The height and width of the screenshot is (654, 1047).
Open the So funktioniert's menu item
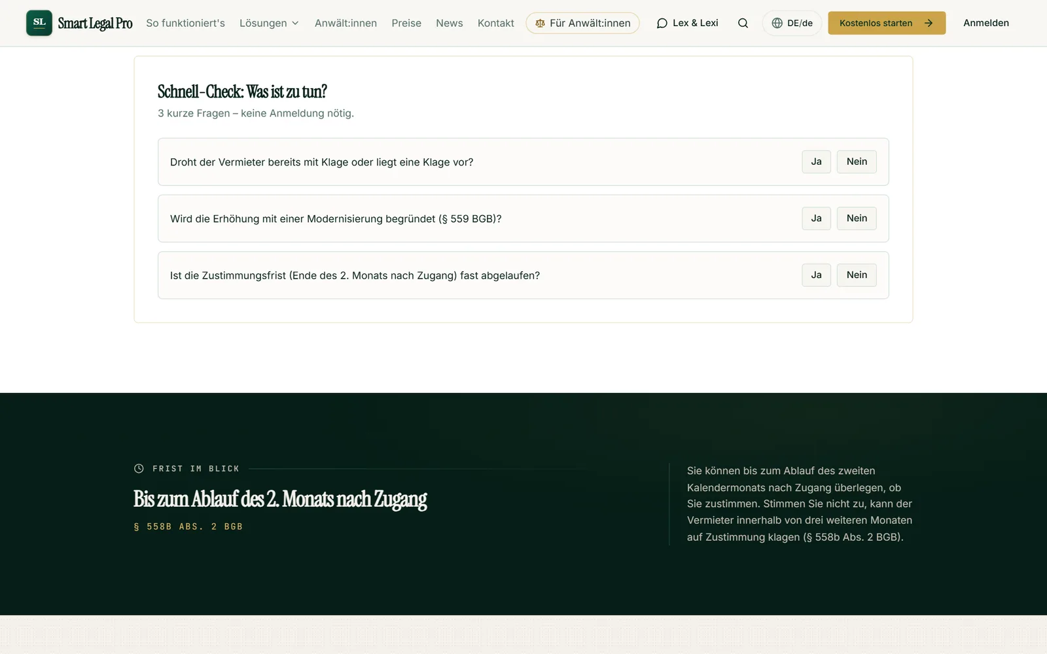click(x=185, y=23)
